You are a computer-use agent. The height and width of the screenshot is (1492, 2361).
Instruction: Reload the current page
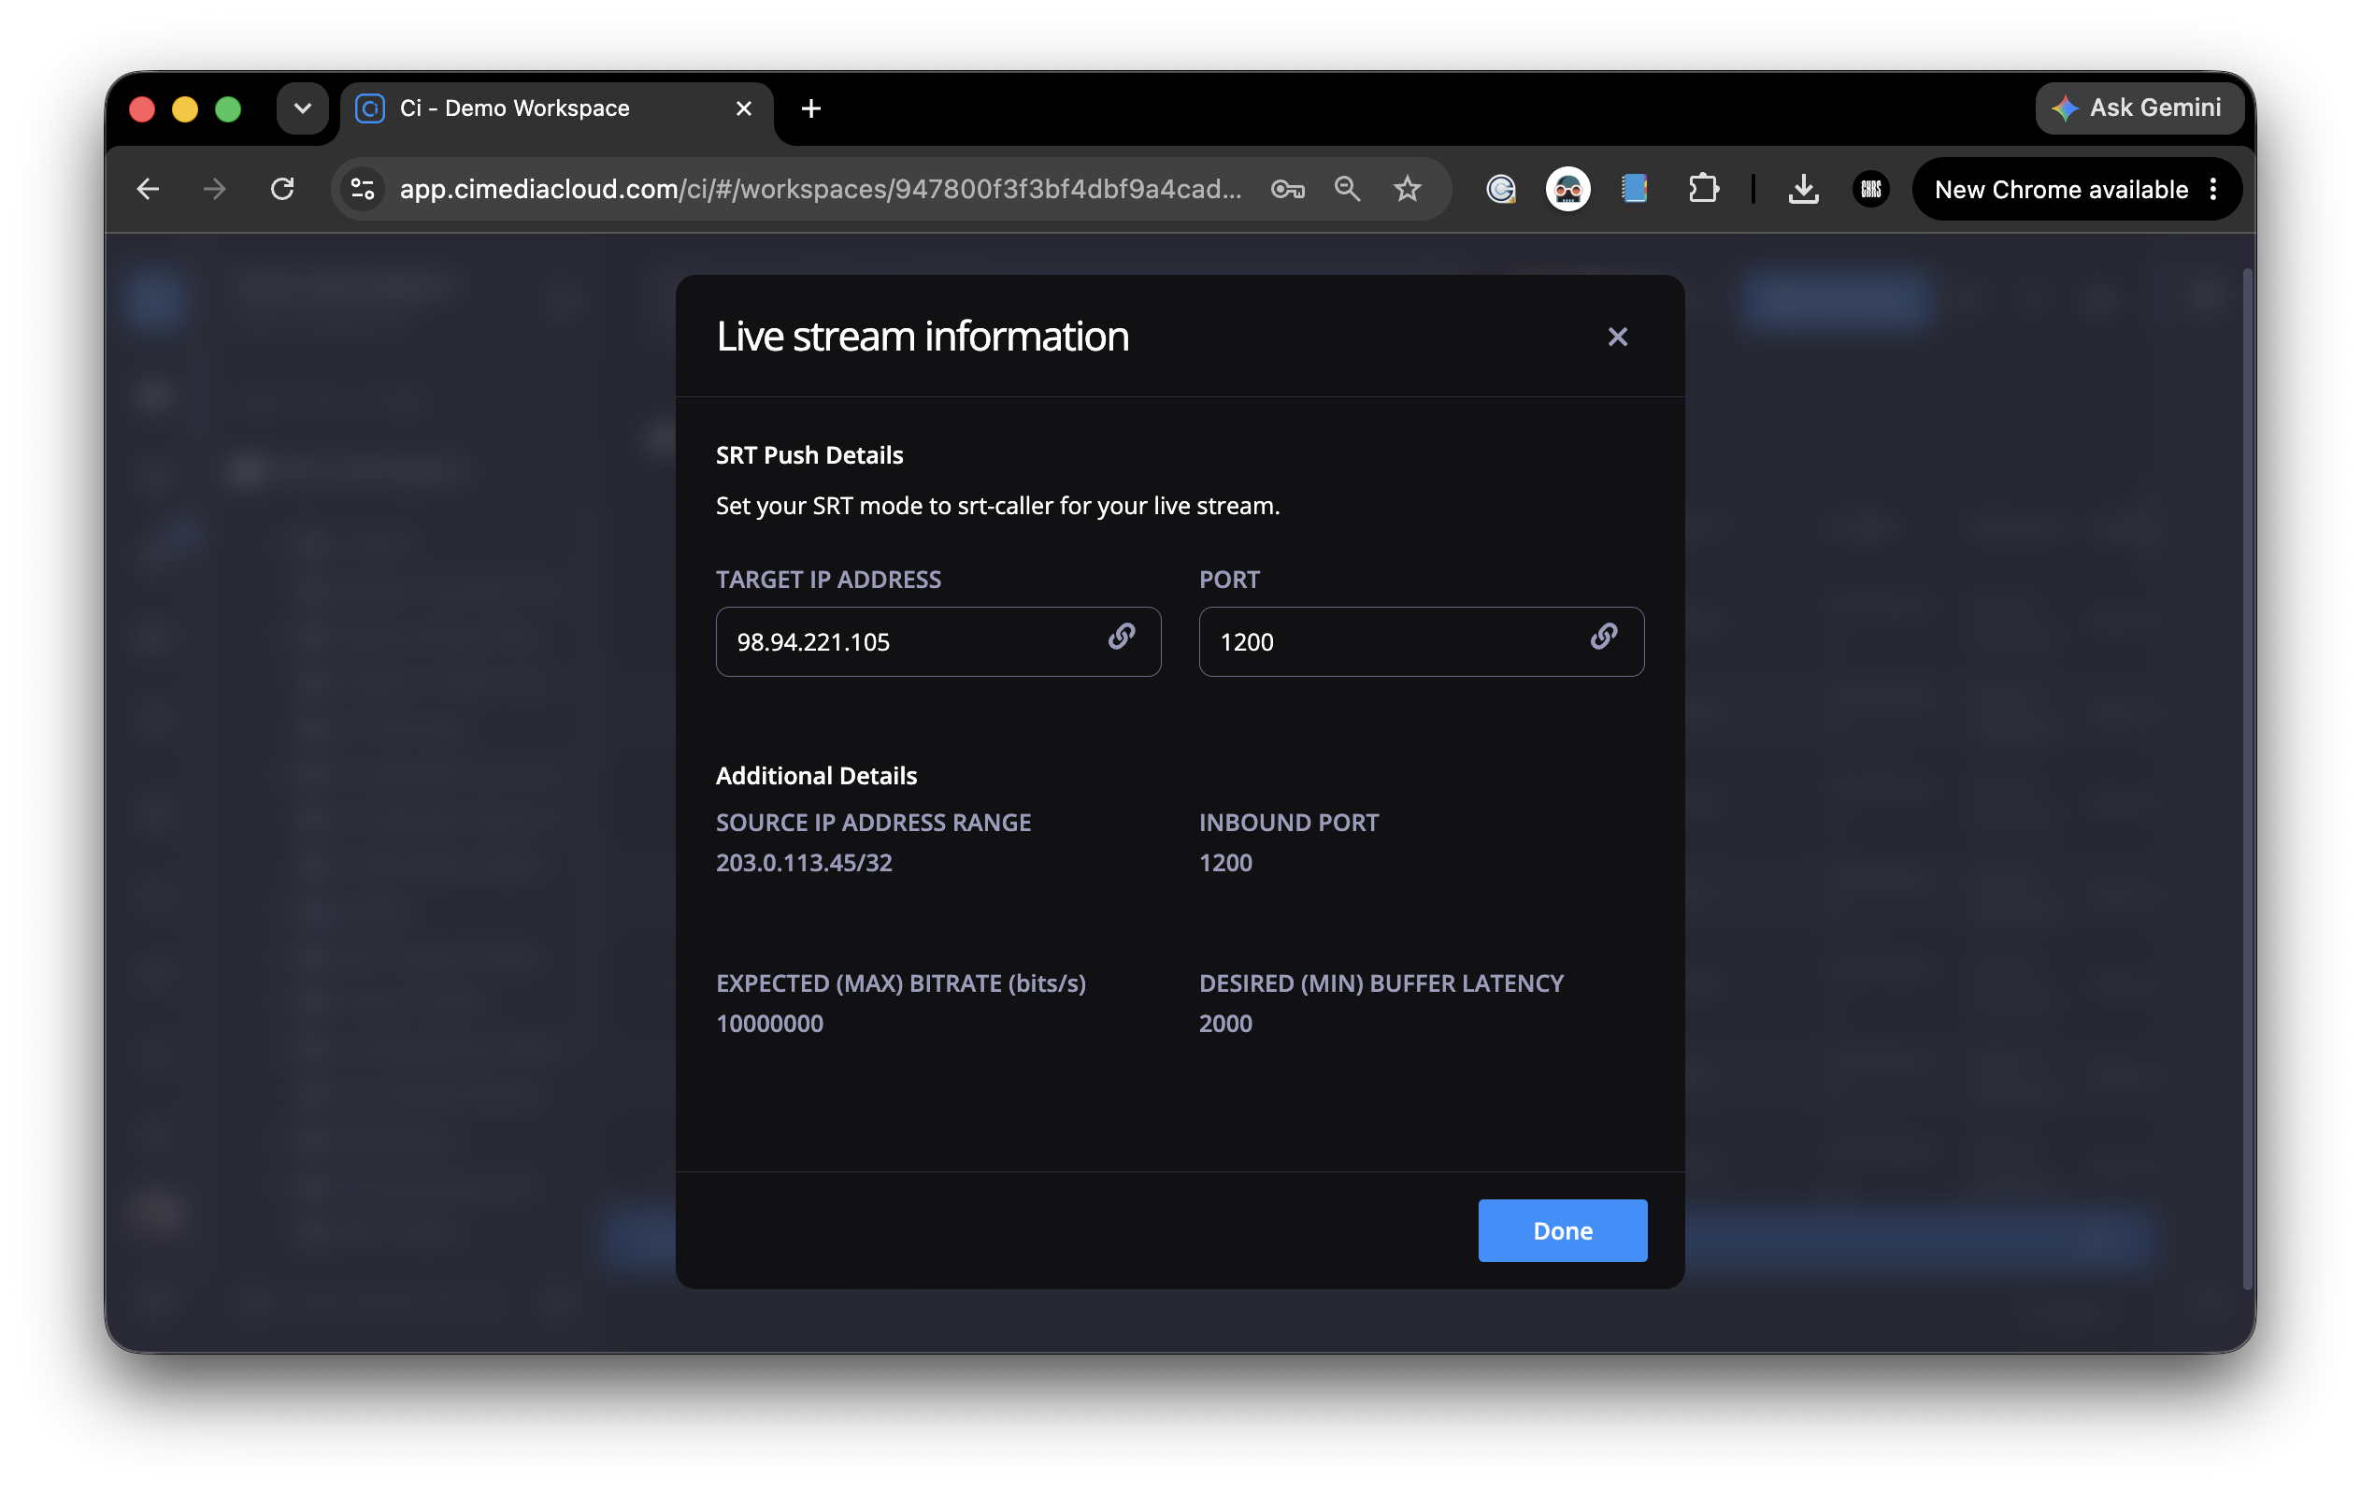pos(282,188)
